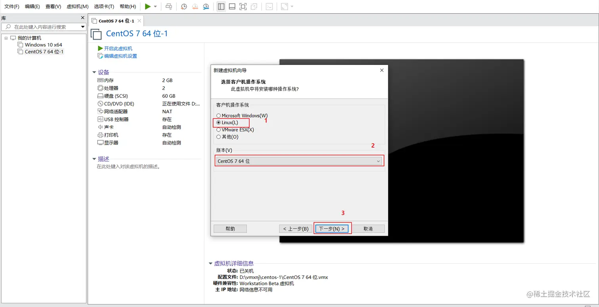The width and height of the screenshot is (599, 307).
Task: Click the NAT network adapter value
Action: click(x=167, y=111)
